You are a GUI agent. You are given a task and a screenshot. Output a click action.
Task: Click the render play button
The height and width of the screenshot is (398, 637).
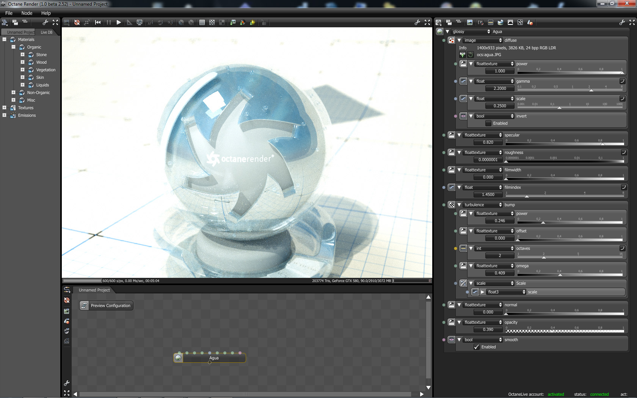tap(119, 22)
